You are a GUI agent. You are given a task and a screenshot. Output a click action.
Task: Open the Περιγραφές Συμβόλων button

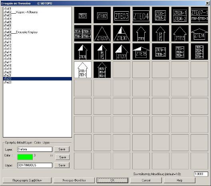[27, 180]
